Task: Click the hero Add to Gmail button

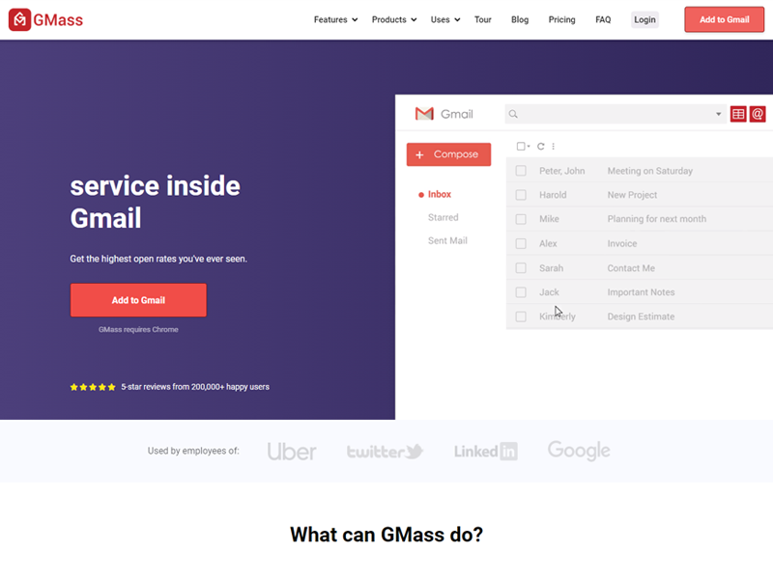Action: pos(138,300)
